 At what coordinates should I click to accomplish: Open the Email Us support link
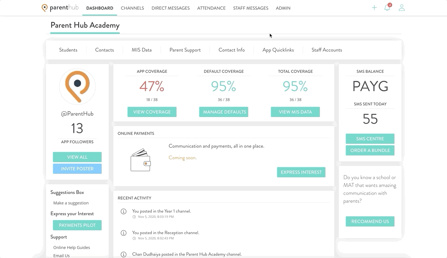(61, 256)
